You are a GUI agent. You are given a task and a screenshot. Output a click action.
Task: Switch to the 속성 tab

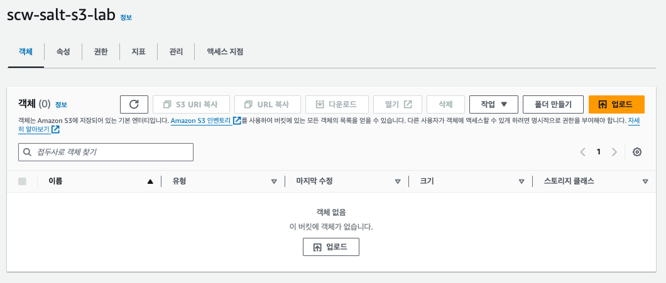click(x=63, y=51)
